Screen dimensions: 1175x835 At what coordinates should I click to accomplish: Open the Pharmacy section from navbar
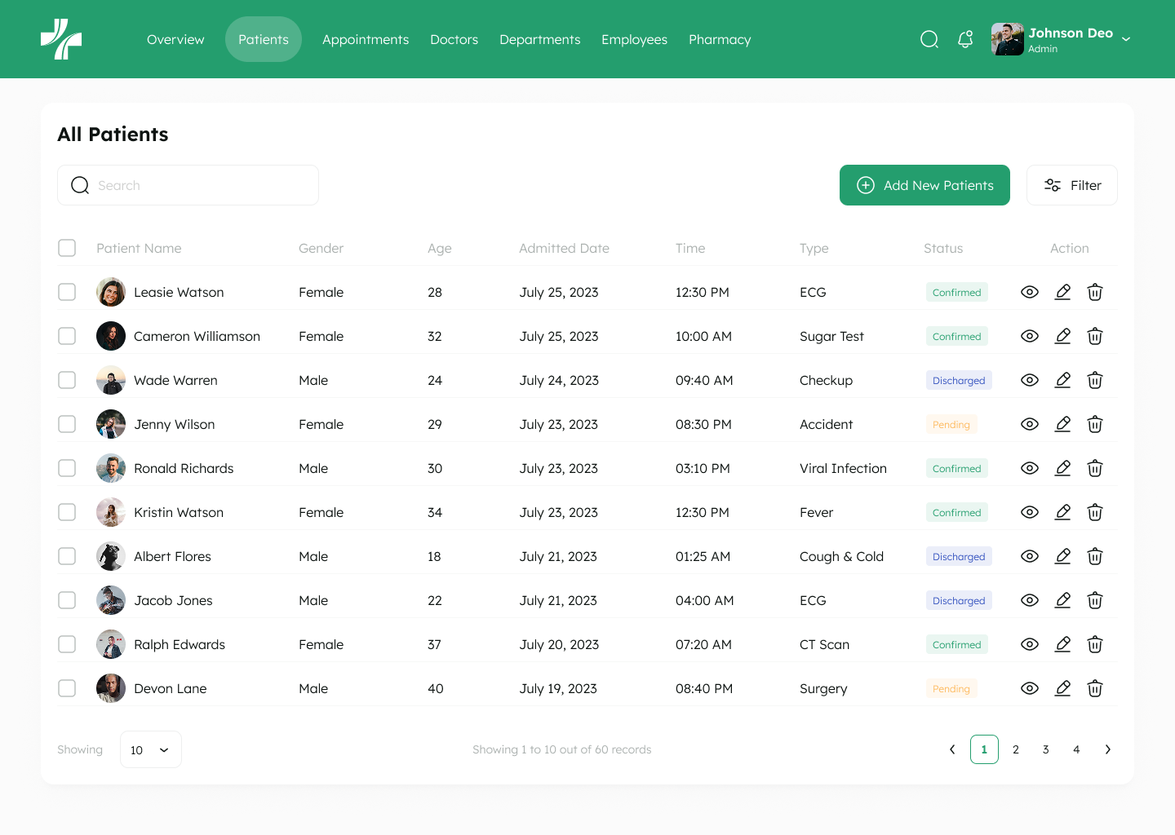[719, 39]
